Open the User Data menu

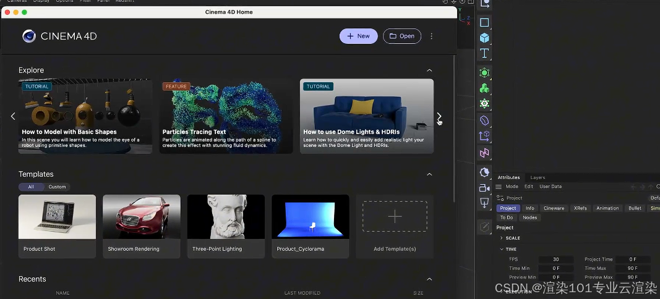[x=551, y=187]
